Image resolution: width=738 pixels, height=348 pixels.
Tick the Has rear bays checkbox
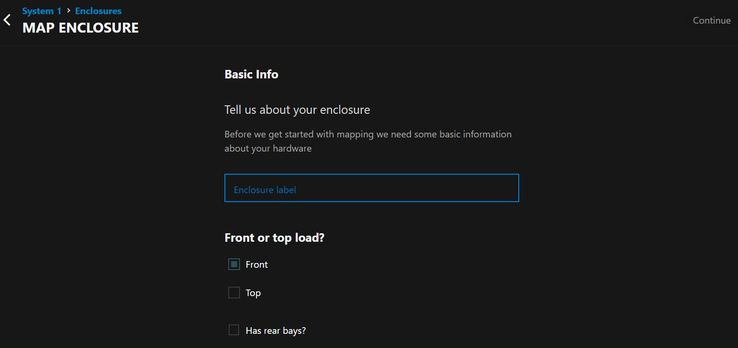(x=234, y=330)
